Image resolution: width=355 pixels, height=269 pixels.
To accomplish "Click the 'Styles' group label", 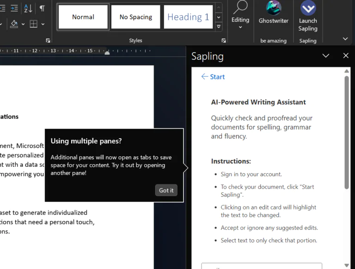I will click(x=135, y=41).
